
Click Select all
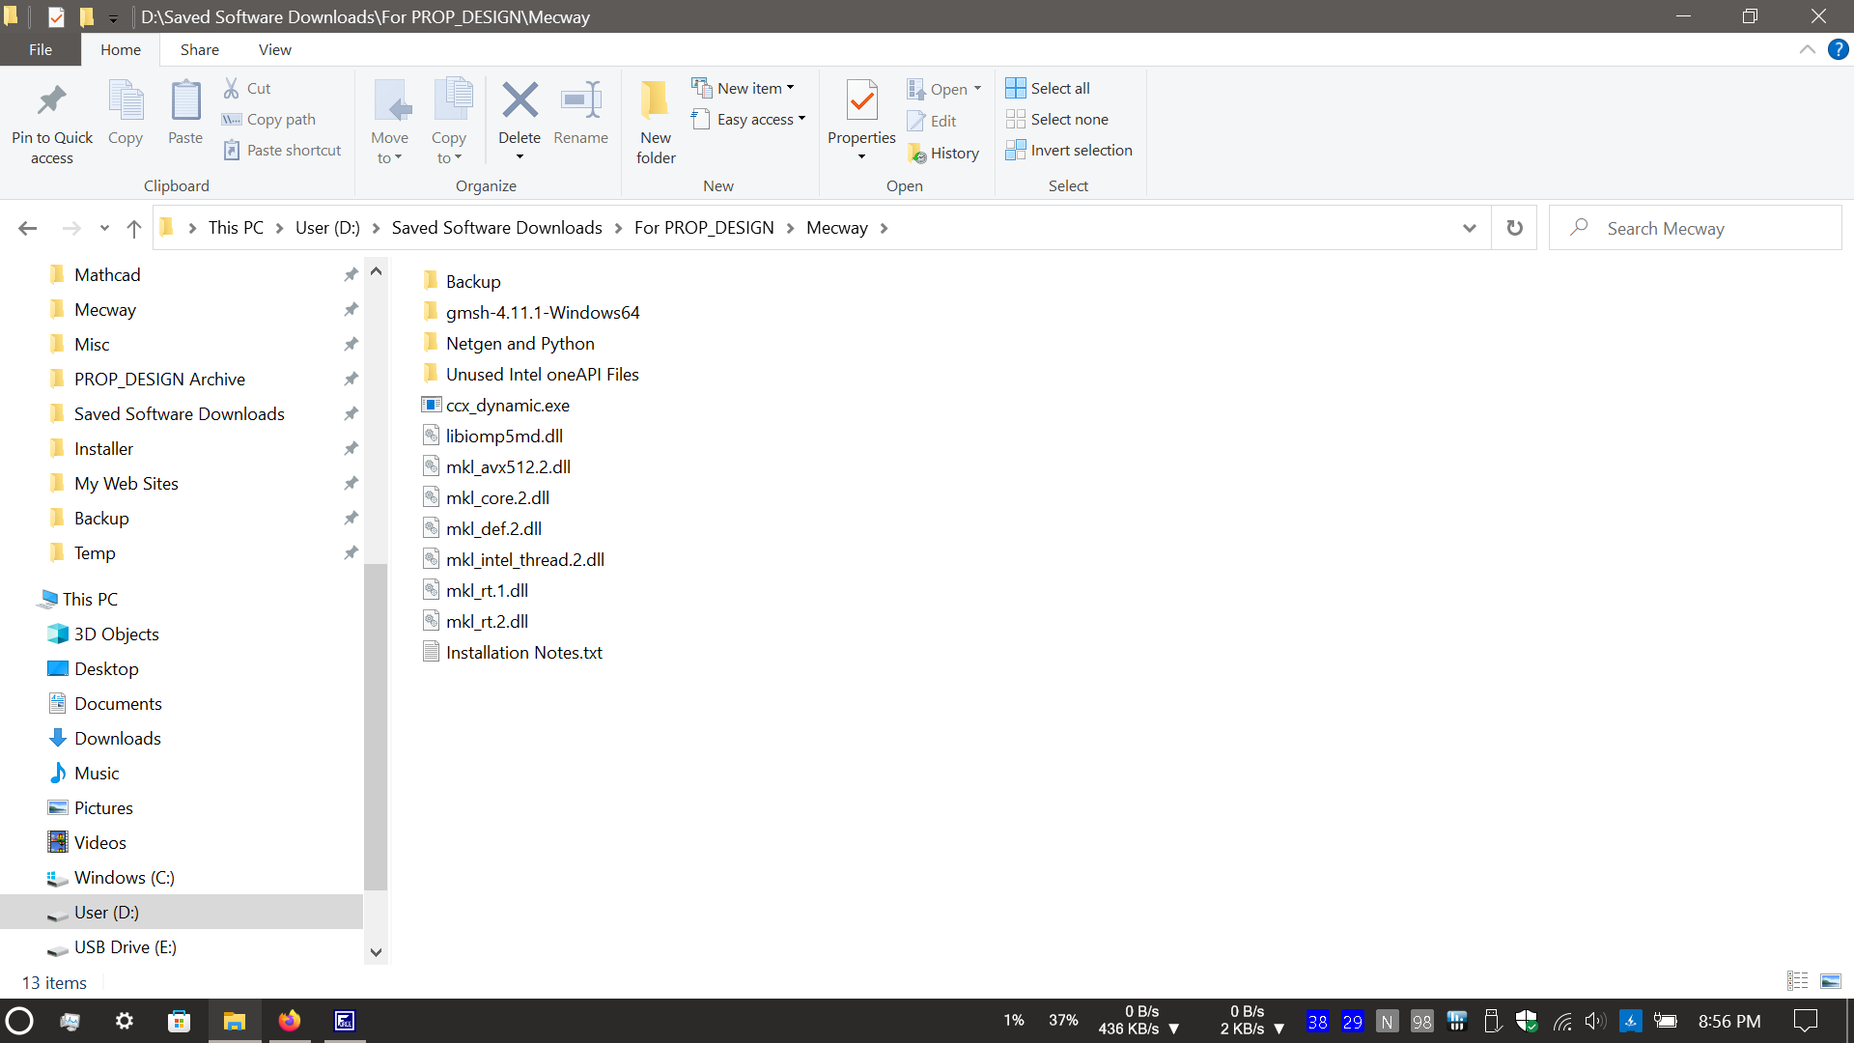tap(1048, 88)
